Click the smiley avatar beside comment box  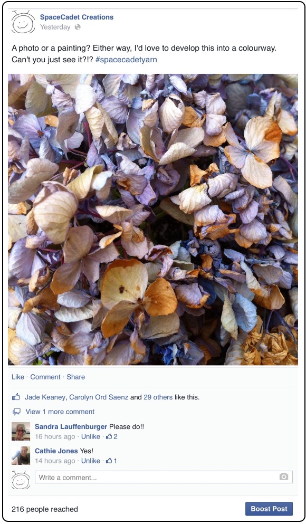[x=21, y=480]
